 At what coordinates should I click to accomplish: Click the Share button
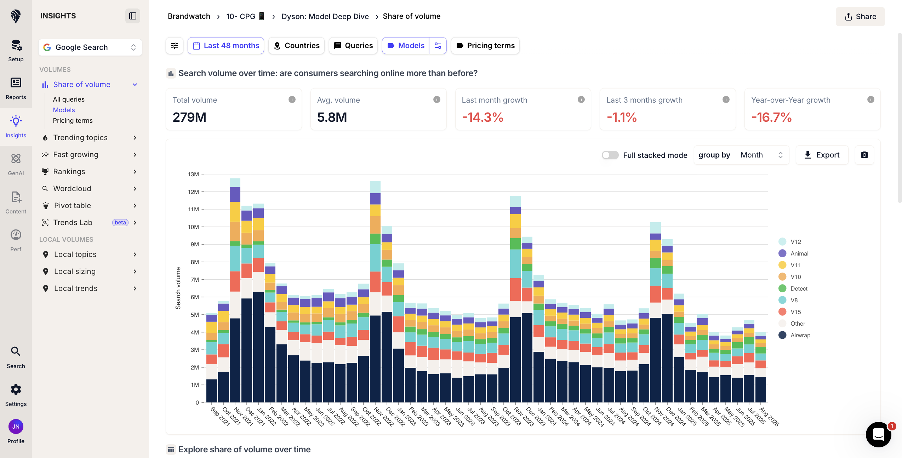pyautogui.click(x=860, y=17)
